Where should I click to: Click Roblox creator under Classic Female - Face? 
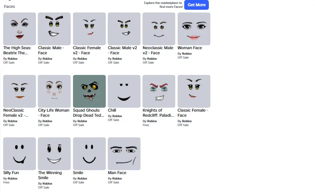pos(187,121)
